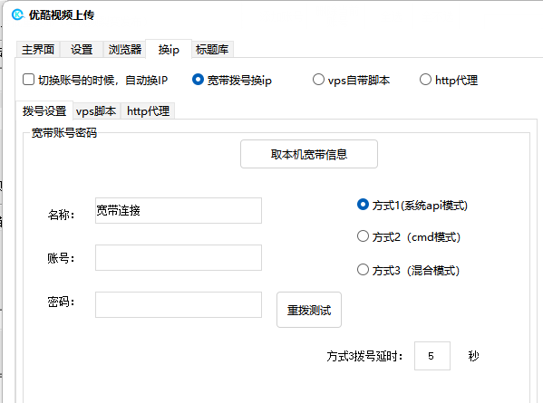
Task: Click the 账号 input field
Action: 179,258
